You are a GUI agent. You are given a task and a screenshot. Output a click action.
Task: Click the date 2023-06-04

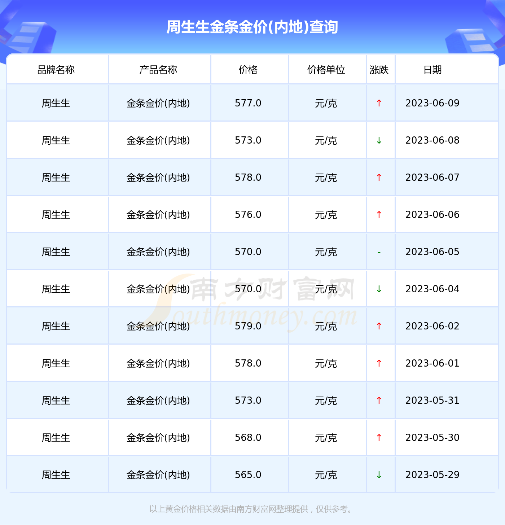pos(432,289)
